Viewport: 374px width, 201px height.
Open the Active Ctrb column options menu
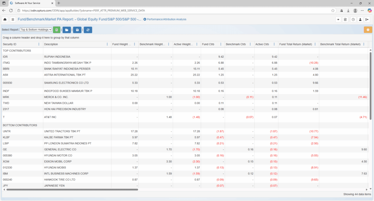(274, 44)
